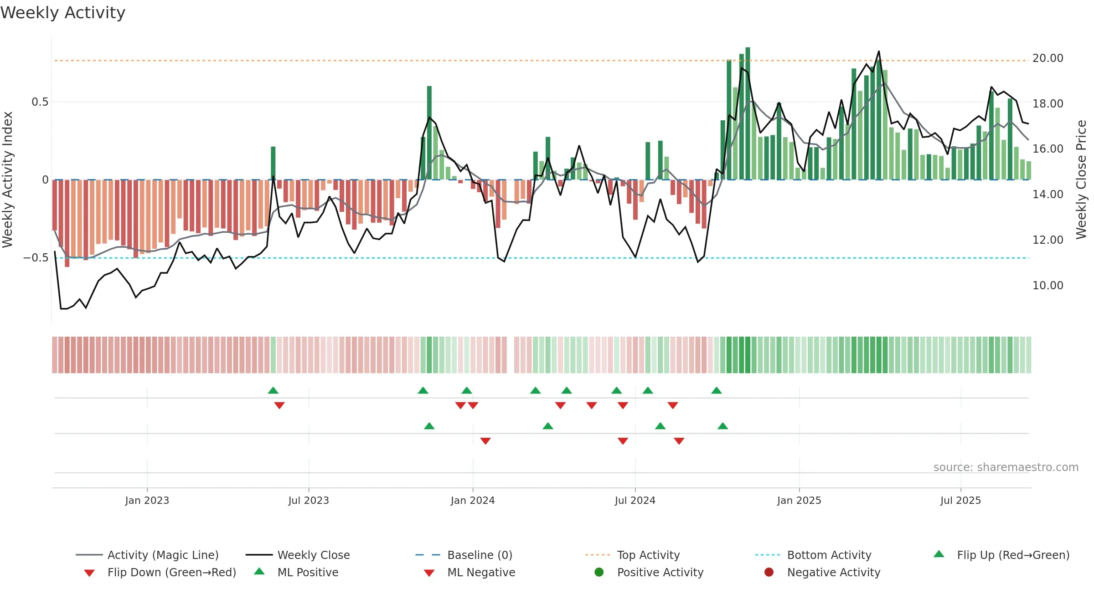Click the first Flip Up marker near June 2023

click(x=273, y=390)
